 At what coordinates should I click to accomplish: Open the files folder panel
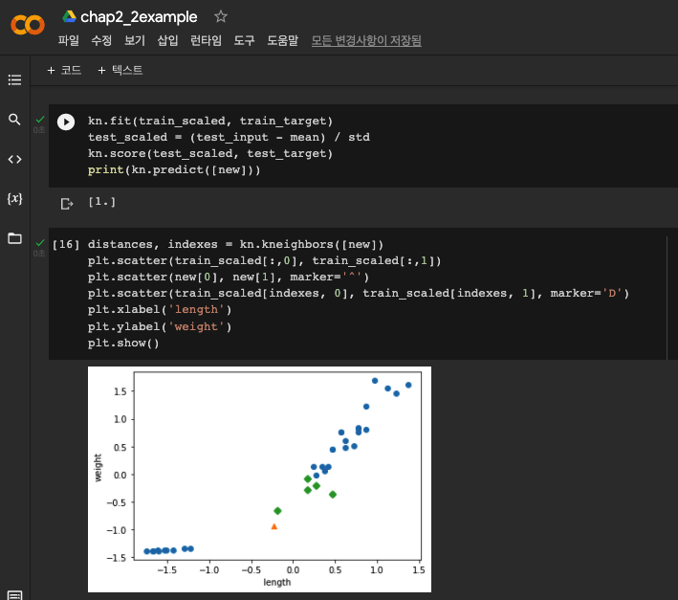click(x=14, y=238)
